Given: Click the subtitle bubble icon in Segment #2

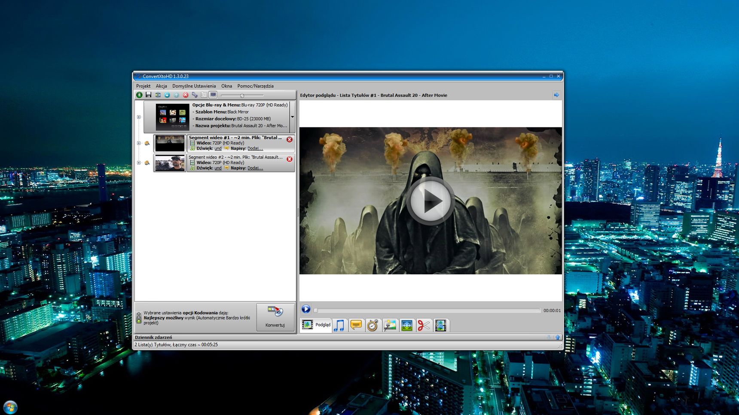Looking at the screenshot, I should [x=226, y=168].
